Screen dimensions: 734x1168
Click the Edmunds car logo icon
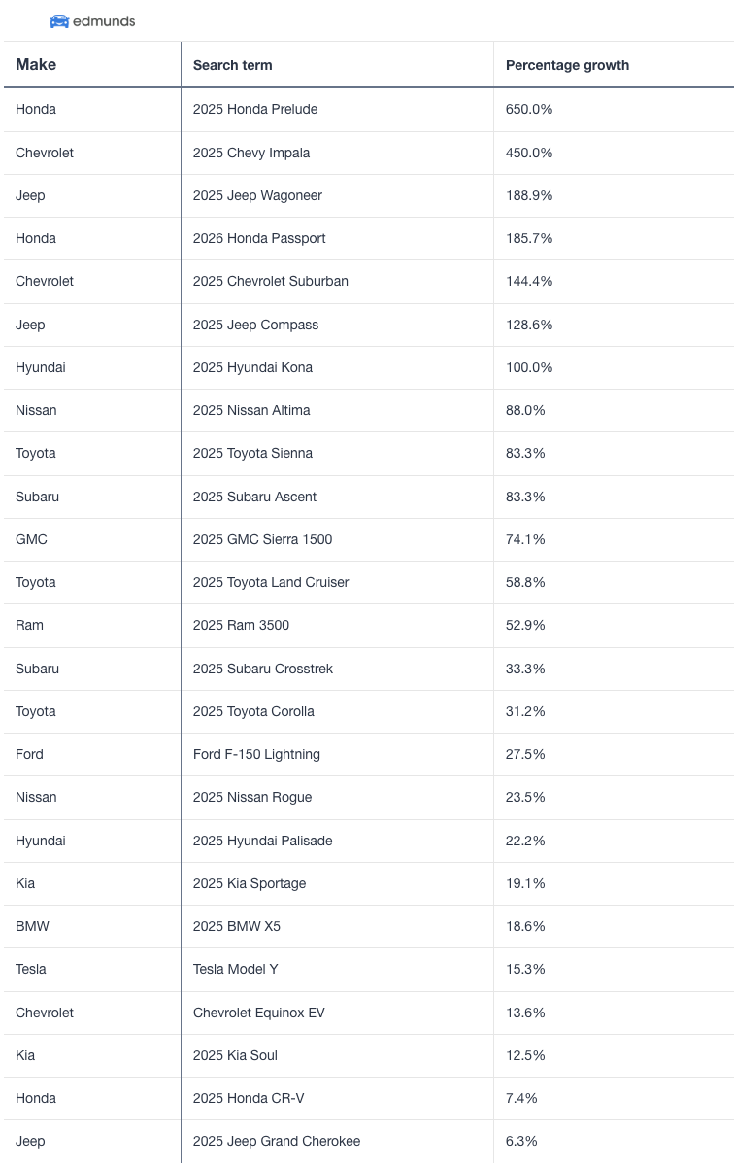59,21
